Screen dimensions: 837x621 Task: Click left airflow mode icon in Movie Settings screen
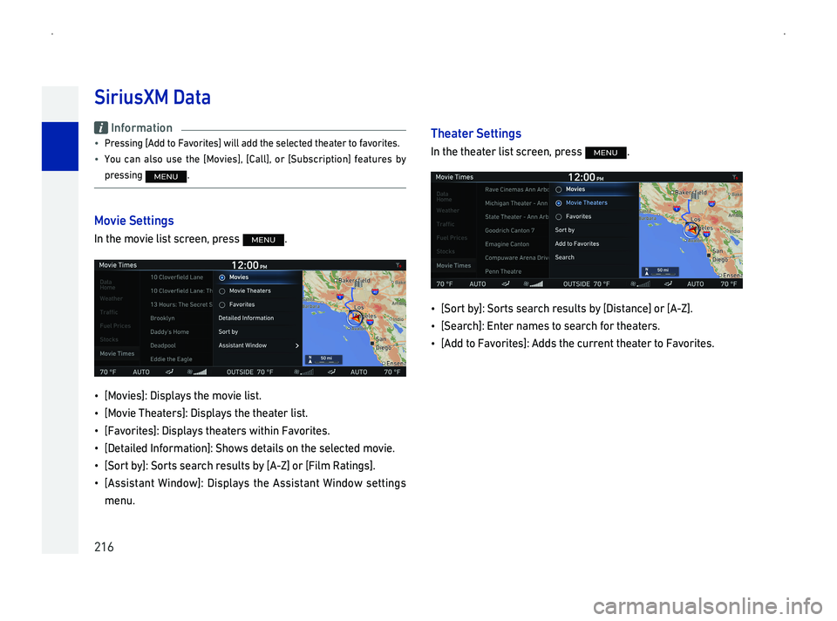(x=169, y=372)
